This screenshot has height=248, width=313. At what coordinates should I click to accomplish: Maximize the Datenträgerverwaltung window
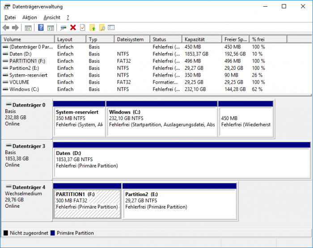[x=284, y=6]
